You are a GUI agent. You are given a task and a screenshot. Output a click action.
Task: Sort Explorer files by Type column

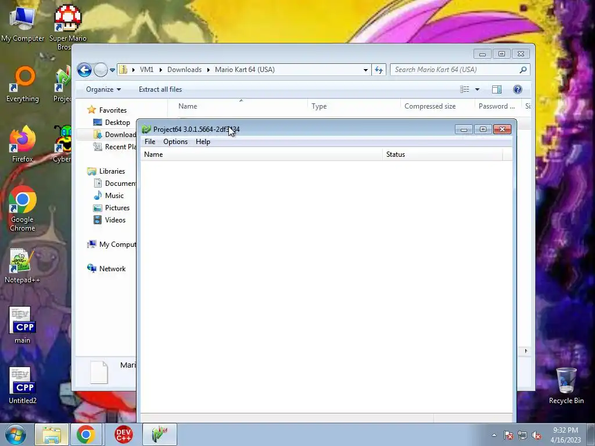(x=354, y=106)
